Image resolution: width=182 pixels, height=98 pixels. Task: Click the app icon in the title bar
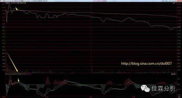point(1,1)
